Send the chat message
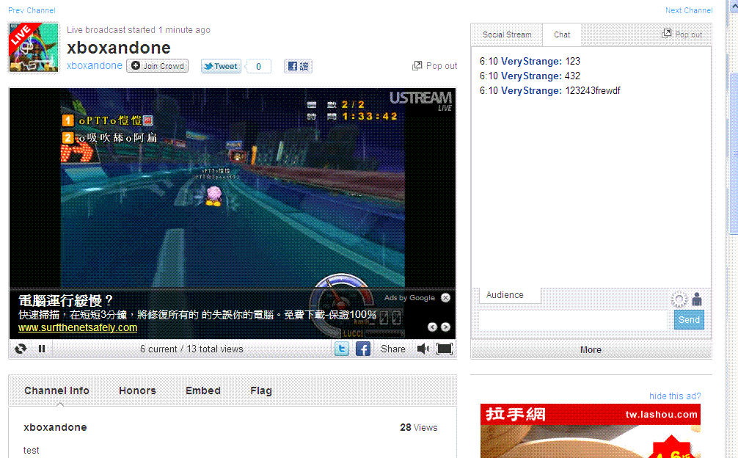This screenshot has height=458, width=738. 689,320
